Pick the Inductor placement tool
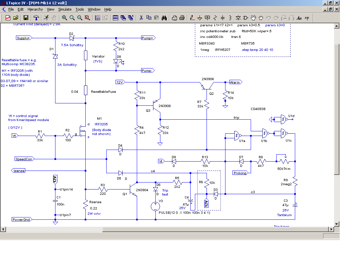Viewport: 346px width, 256px height. pyautogui.click(x=230, y=18)
